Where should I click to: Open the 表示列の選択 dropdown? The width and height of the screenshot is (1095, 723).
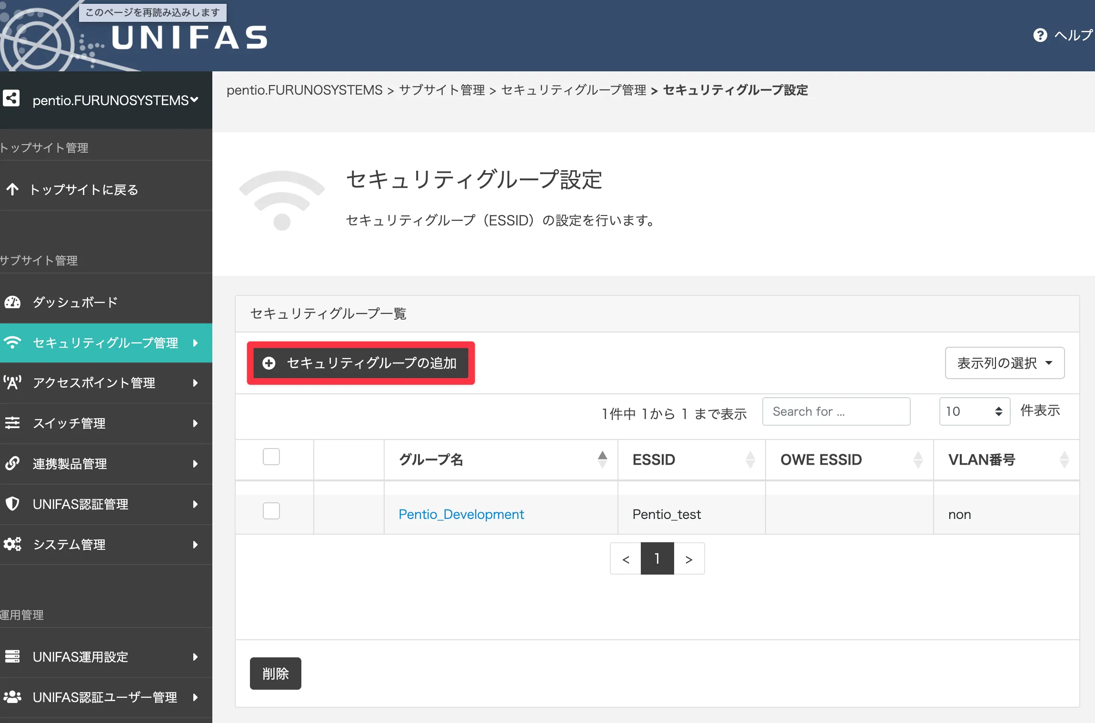pyautogui.click(x=1005, y=363)
